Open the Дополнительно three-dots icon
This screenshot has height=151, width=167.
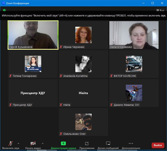point(131,143)
